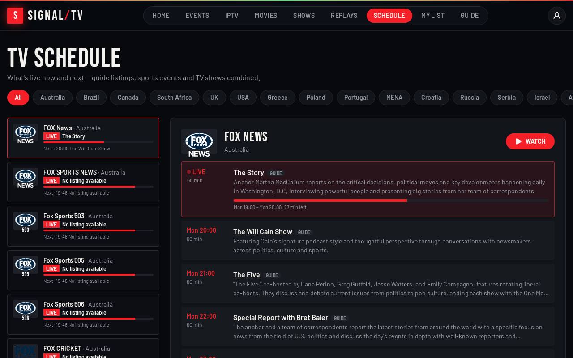Viewport: 573px width, 358px height.
Task: Open the Guide nav item
Action: point(470,16)
